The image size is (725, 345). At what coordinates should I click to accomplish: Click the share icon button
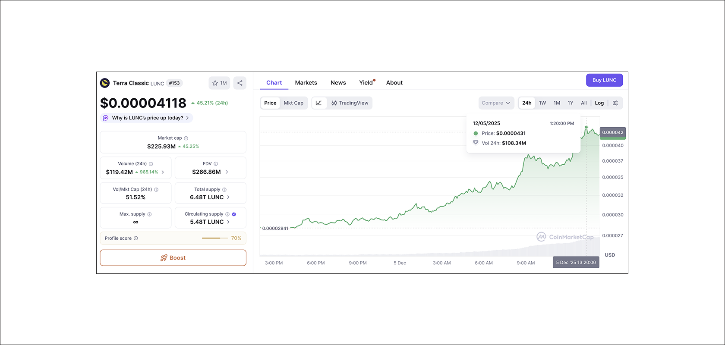[x=240, y=83]
